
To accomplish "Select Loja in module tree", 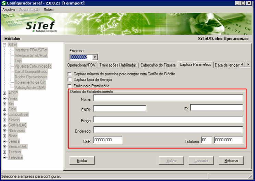I will [x=18, y=61].
